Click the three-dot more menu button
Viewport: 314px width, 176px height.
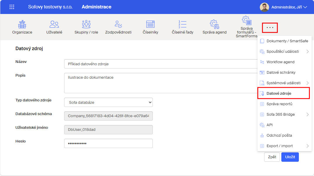click(270, 28)
